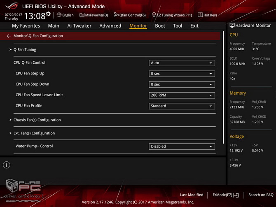
Task: Open the CPU Fan Step Up dropdown
Action: tap(182, 74)
